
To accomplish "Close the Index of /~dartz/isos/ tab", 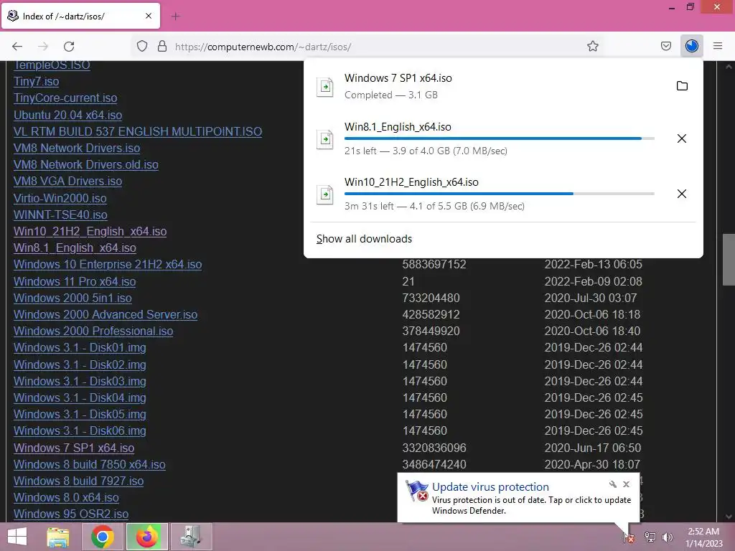I will (x=148, y=16).
